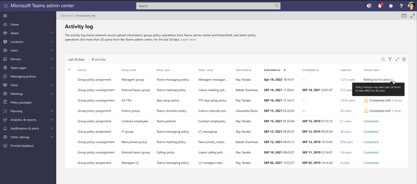Sort by the Activity column header

coord(82,70)
